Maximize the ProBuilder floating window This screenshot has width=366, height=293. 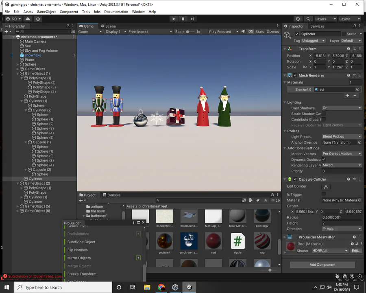tap(138, 223)
